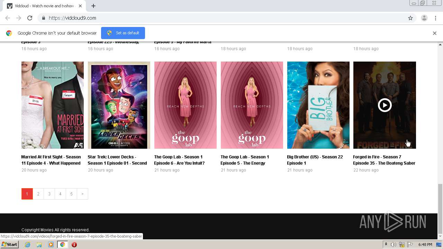
Task: Click the 6:48 PM system clock
Action: tap(425, 245)
